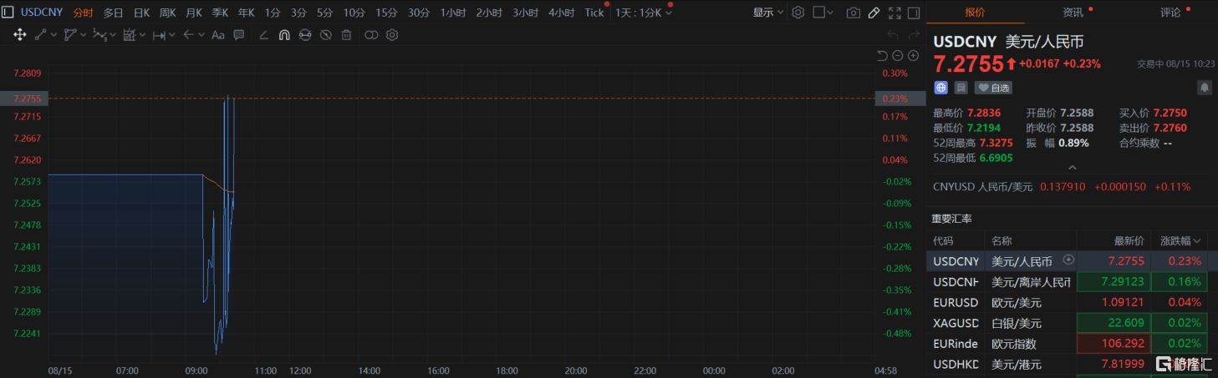The image size is (1218, 378).
Task: Add USDCNY to 自选 watchlist
Action: click(993, 88)
